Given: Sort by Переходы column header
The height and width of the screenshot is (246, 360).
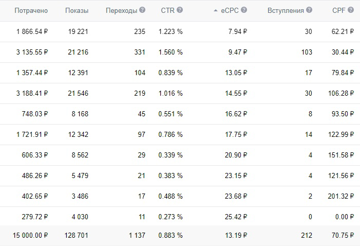Looking at the screenshot, I should point(121,11).
